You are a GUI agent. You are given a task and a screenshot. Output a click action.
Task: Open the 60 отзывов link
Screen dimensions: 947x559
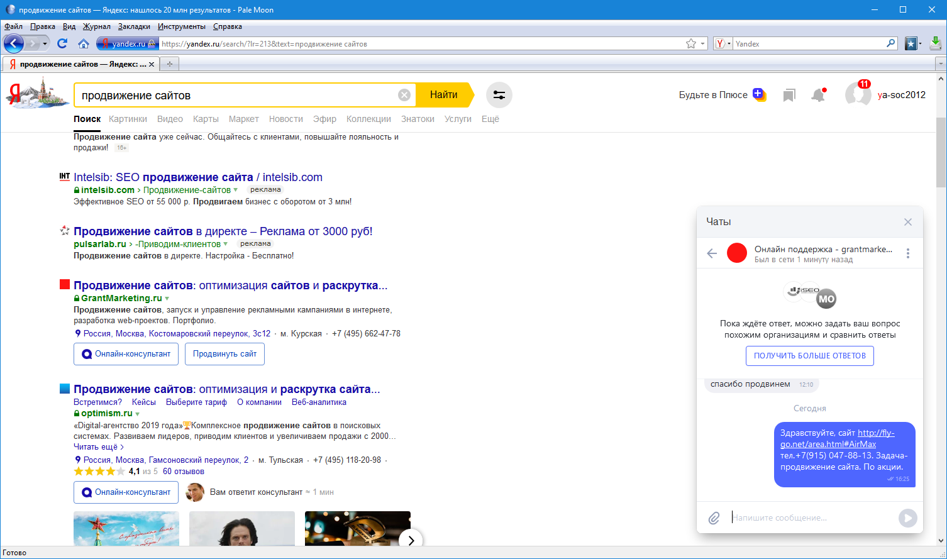[184, 472]
